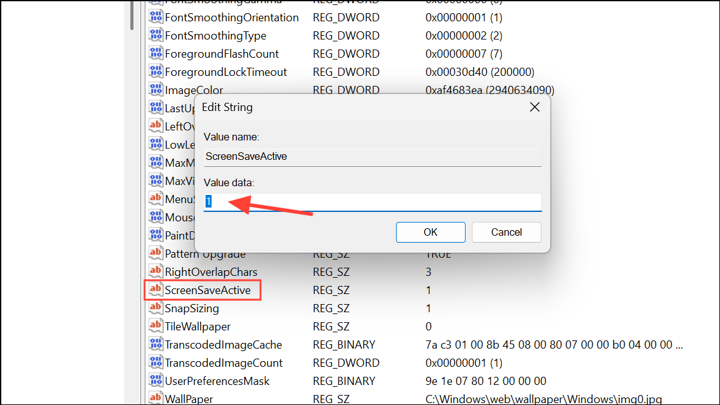Select the ScreenSaveActive registry entry
This screenshot has height=405, width=720.
coord(207,290)
